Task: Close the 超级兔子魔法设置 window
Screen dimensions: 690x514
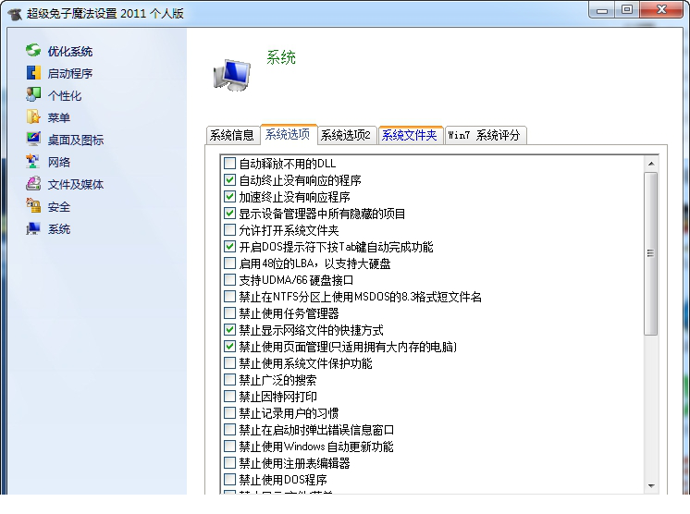Action: click(x=661, y=10)
